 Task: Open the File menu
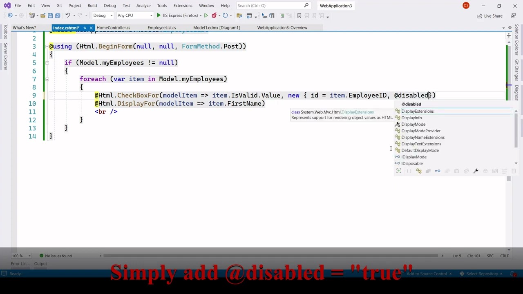[18, 6]
